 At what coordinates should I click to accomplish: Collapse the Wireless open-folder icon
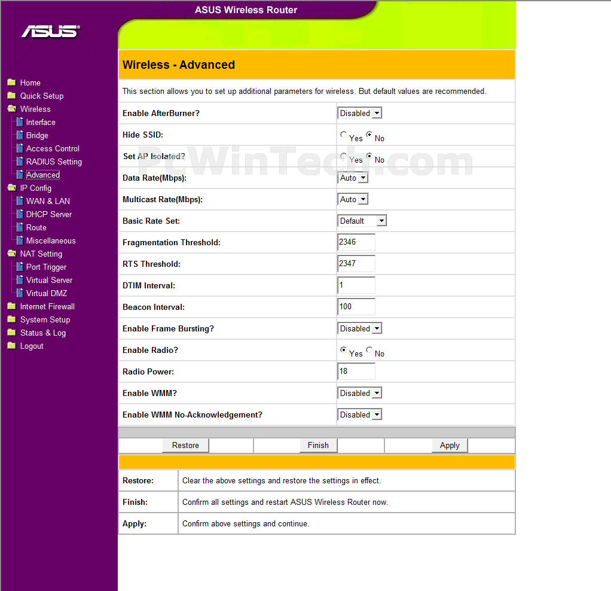pos(12,109)
